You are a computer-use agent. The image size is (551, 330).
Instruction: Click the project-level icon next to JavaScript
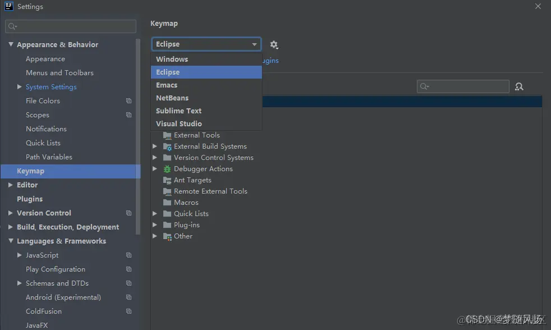[x=128, y=255]
